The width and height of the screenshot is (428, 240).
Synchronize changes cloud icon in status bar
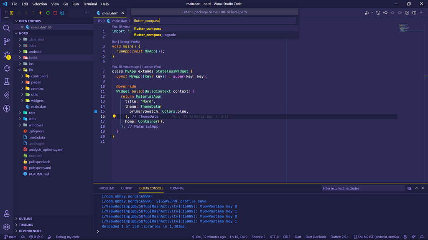[x=23, y=237]
